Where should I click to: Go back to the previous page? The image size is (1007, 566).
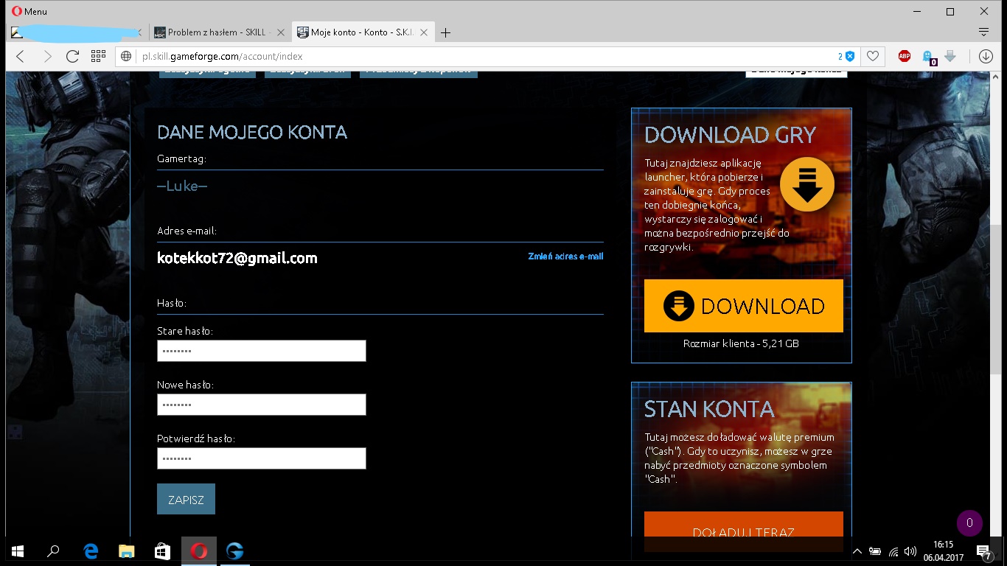click(x=20, y=56)
